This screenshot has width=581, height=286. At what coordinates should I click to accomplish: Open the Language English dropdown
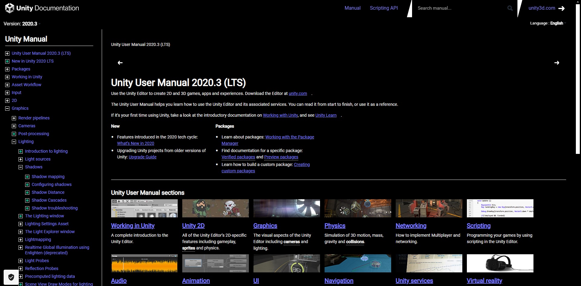tap(548, 23)
